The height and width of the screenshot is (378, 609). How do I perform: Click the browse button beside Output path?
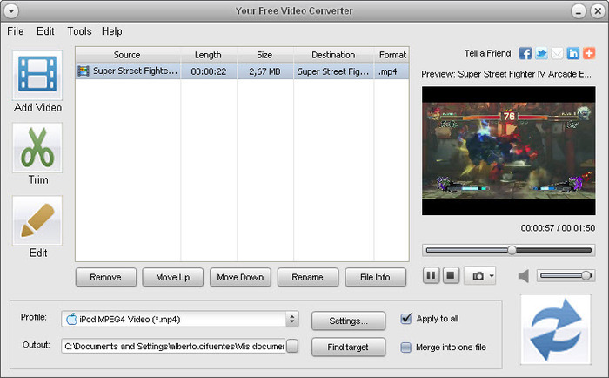point(292,346)
